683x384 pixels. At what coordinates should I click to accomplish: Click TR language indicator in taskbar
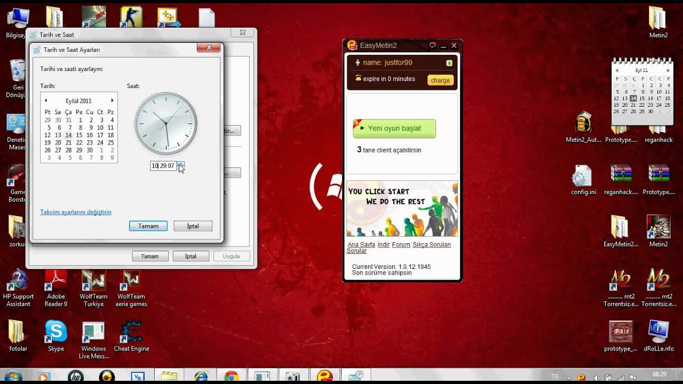tap(555, 377)
